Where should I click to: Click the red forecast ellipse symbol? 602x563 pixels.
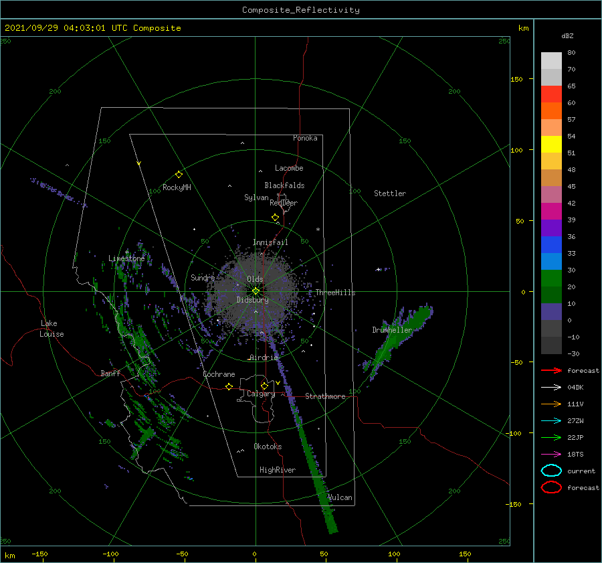click(x=551, y=487)
